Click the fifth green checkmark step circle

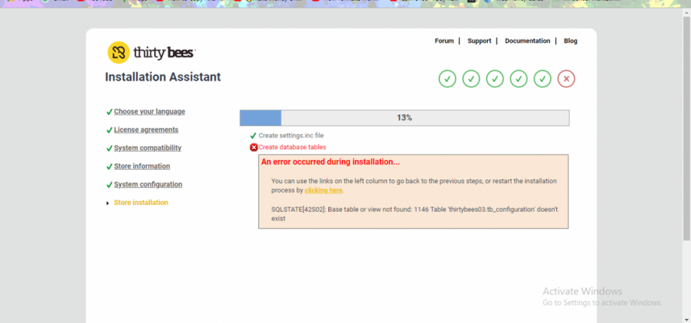[x=542, y=79]
